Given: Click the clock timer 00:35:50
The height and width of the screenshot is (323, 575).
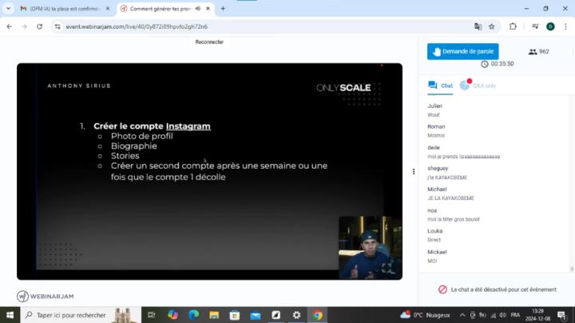Looking at the screenshot, I should pyautogui.click(x=498, y=64).
